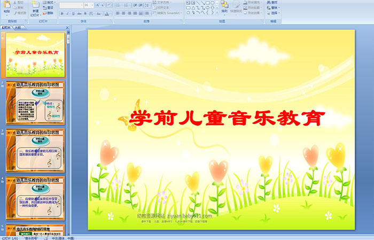Click the bullets list icon
Image resolution: width=374 pixels, height=240 pixels.
tap(118, 5)
